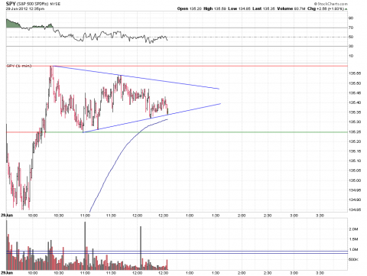The width and height of the screenshot is (367, 276).
Task: Click the RSI axis value 90
Action: coord(351,18)
